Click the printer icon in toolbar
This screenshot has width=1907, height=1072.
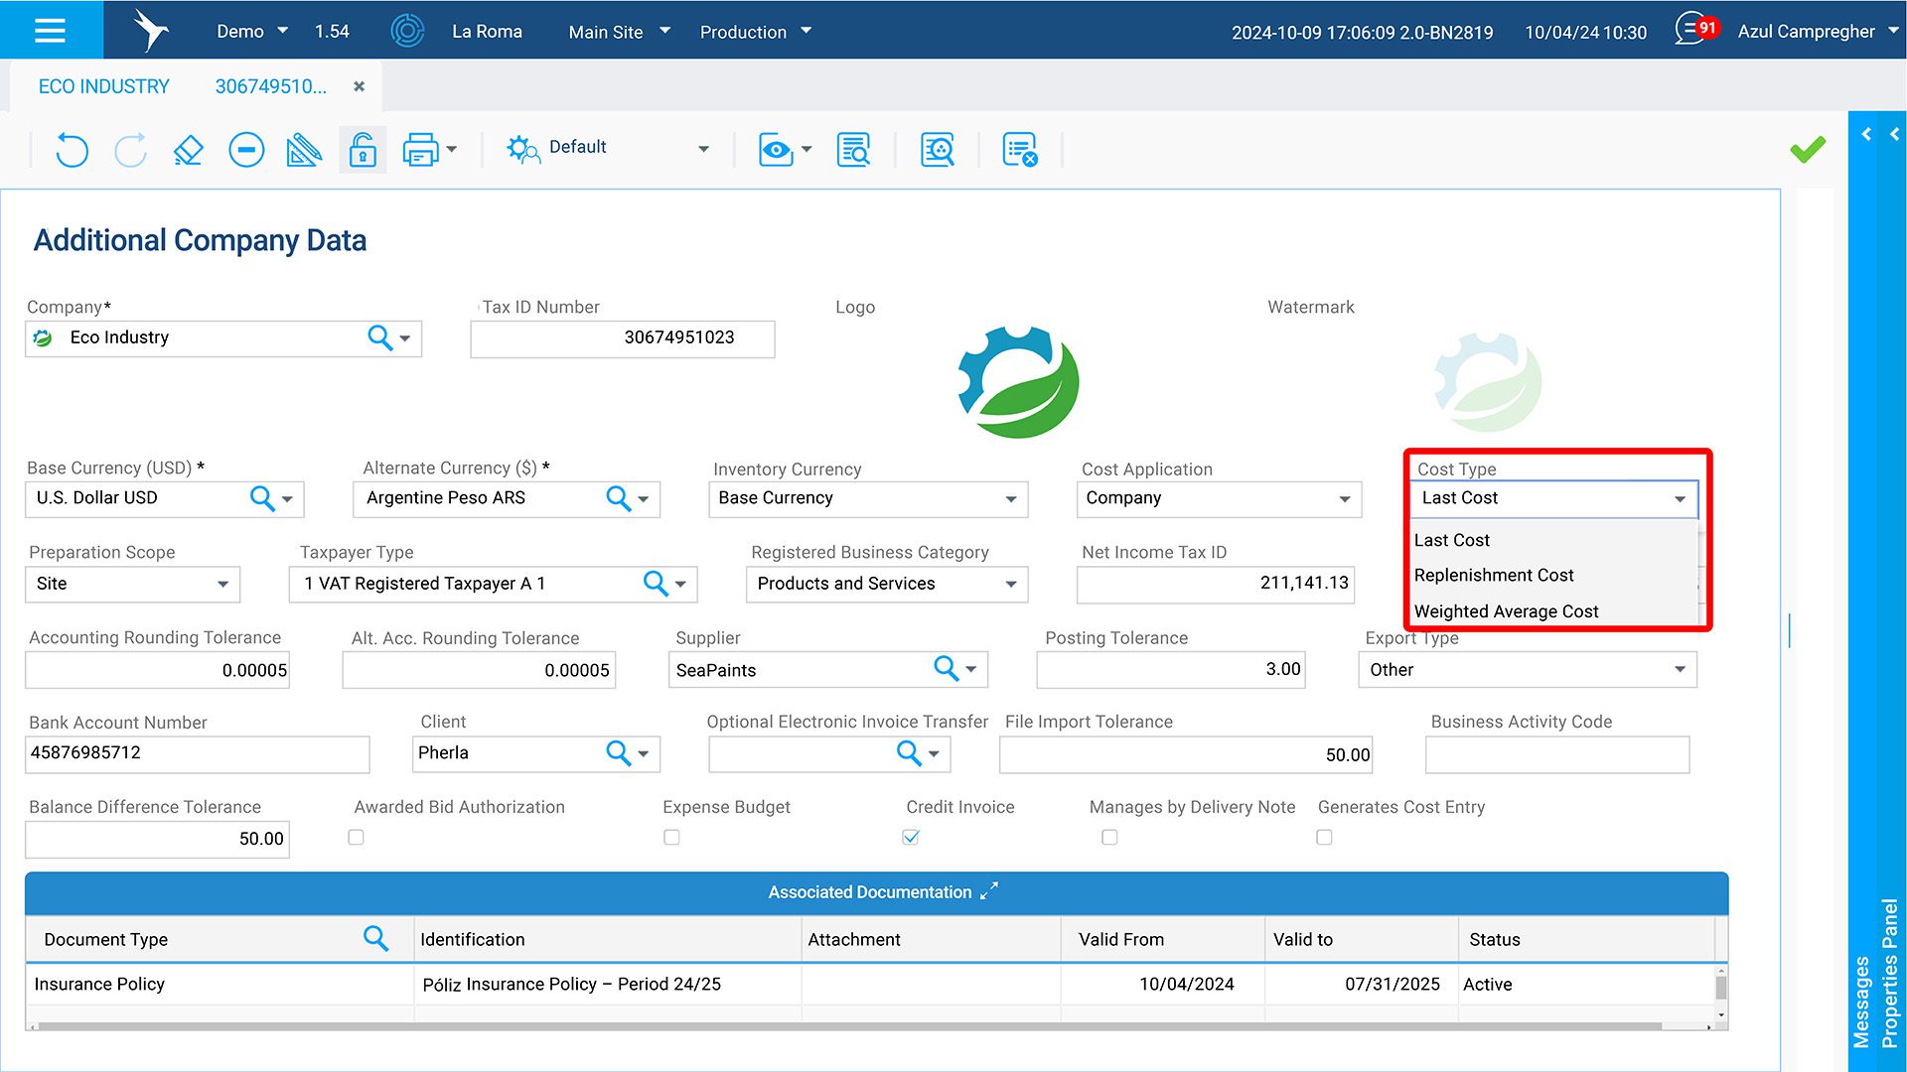pyautogui.click(x=420, y=150)
